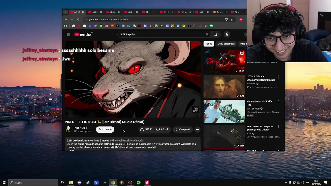The height and width of the screenshot is (186, 331).
Task: Open ÚLTIMA CENA X video title
Action: click(261, 78)
